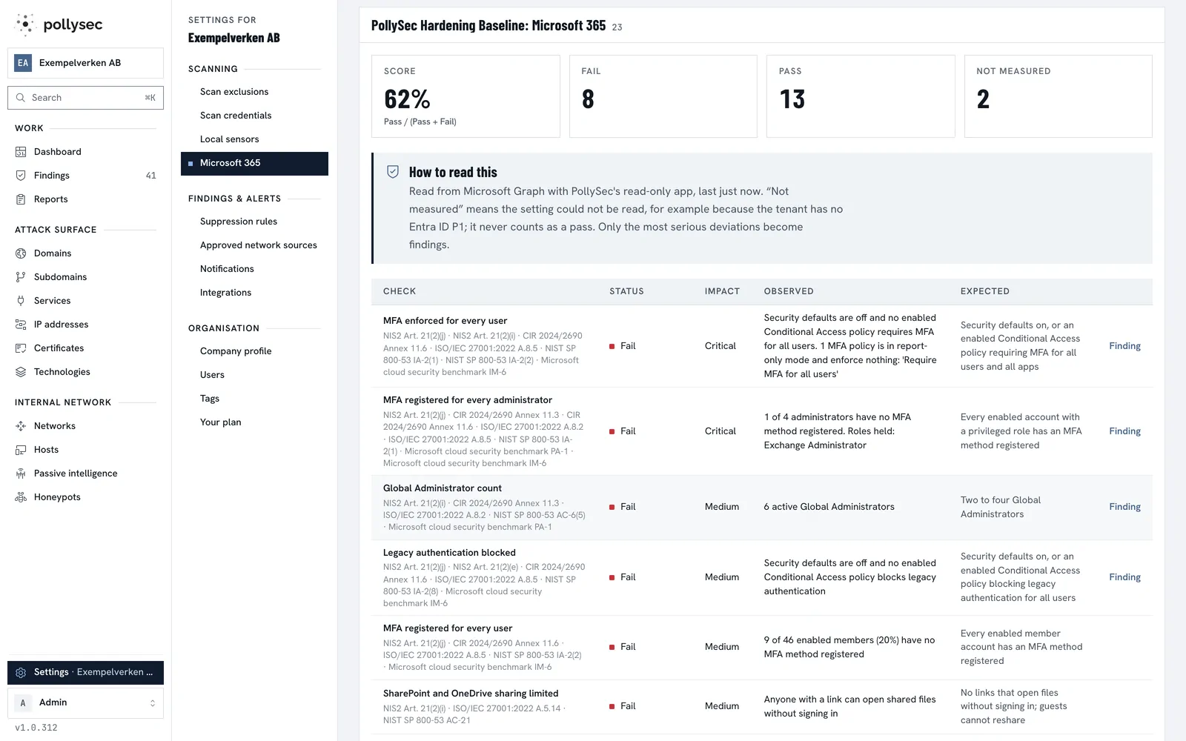
Task: Select the Honeypots icon
Action: 21,497
